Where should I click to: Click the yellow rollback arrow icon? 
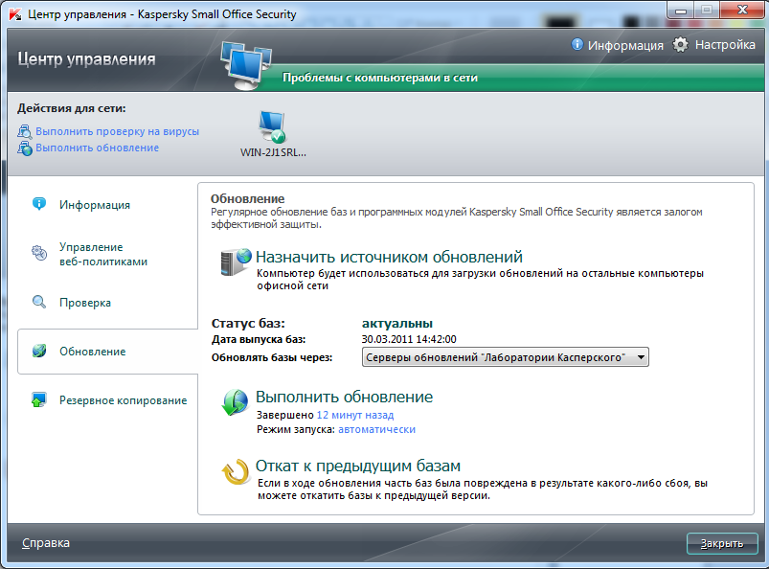pyautogui.click(x=236, y=472)
